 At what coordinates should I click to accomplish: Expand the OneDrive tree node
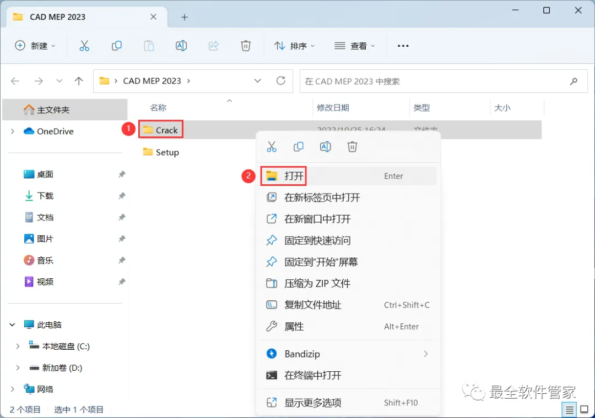(13, 131)
